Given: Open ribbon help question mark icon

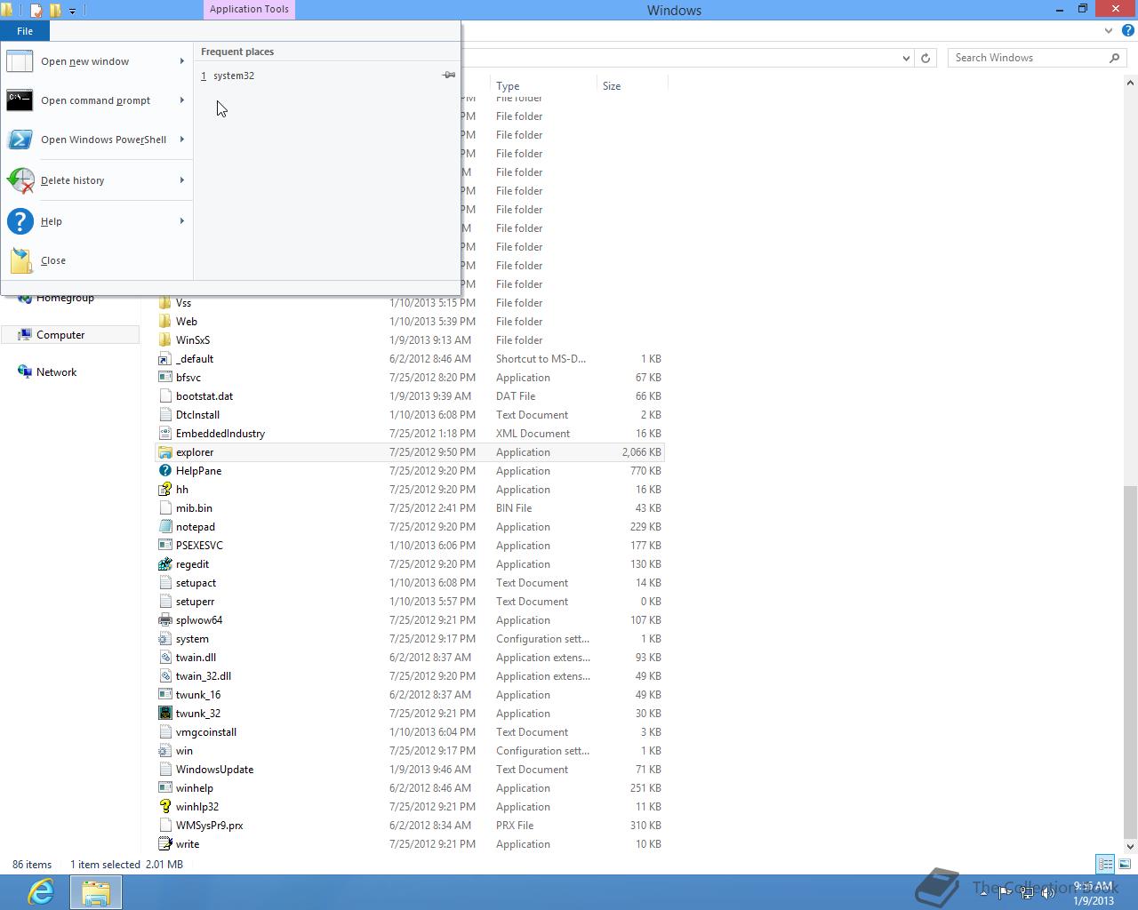Looking at the screenshot, I should tap(1127, 30).
